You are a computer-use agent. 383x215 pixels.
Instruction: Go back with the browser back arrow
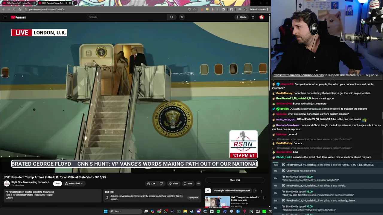pyautogui.click(x=3, y=9)
